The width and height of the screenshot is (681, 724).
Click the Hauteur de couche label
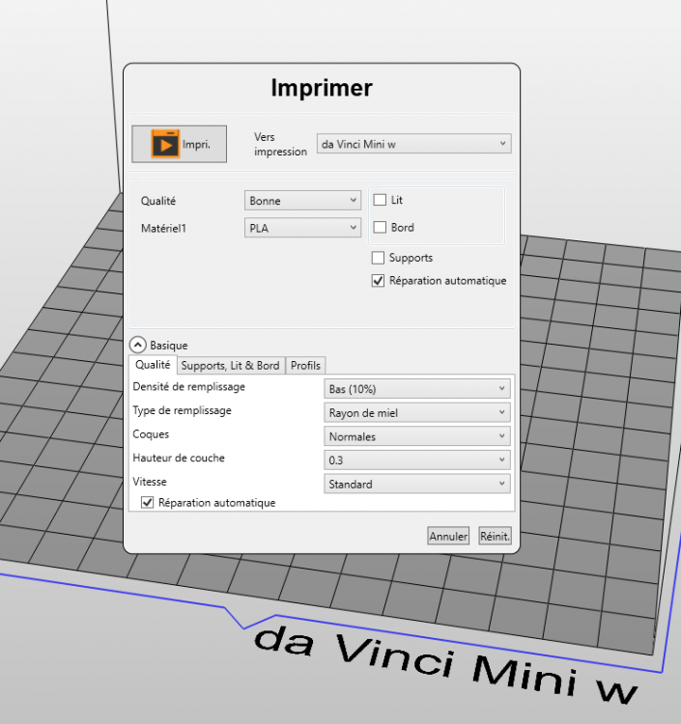(179, 458)
